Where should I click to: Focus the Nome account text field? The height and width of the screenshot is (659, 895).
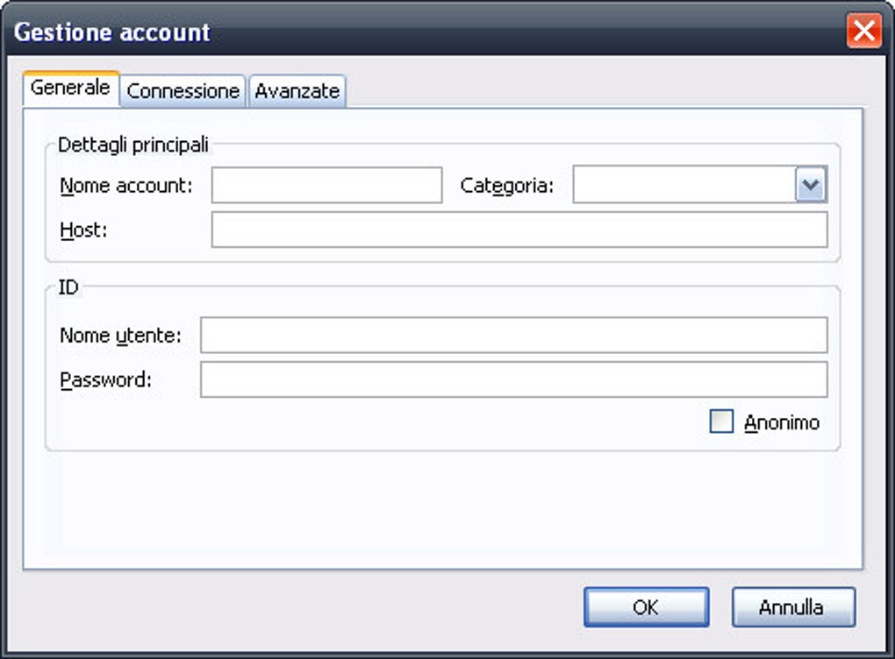click(x=326, y=186)
